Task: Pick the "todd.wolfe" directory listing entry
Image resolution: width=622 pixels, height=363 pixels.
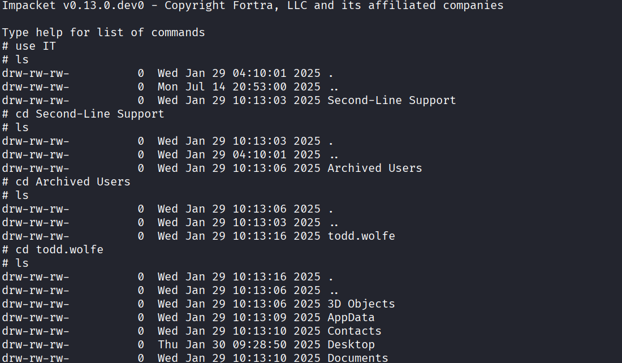Action: (361, 236)
